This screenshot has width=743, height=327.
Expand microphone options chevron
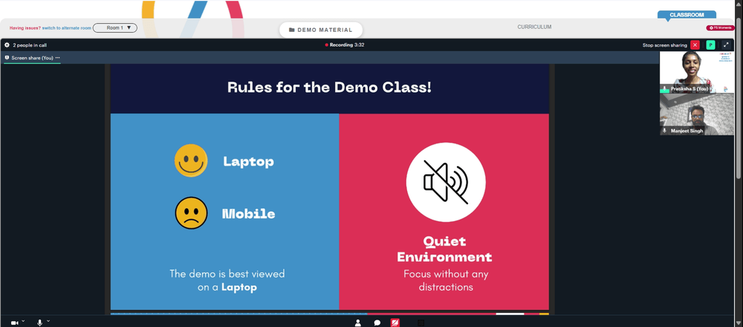[48, 321]
